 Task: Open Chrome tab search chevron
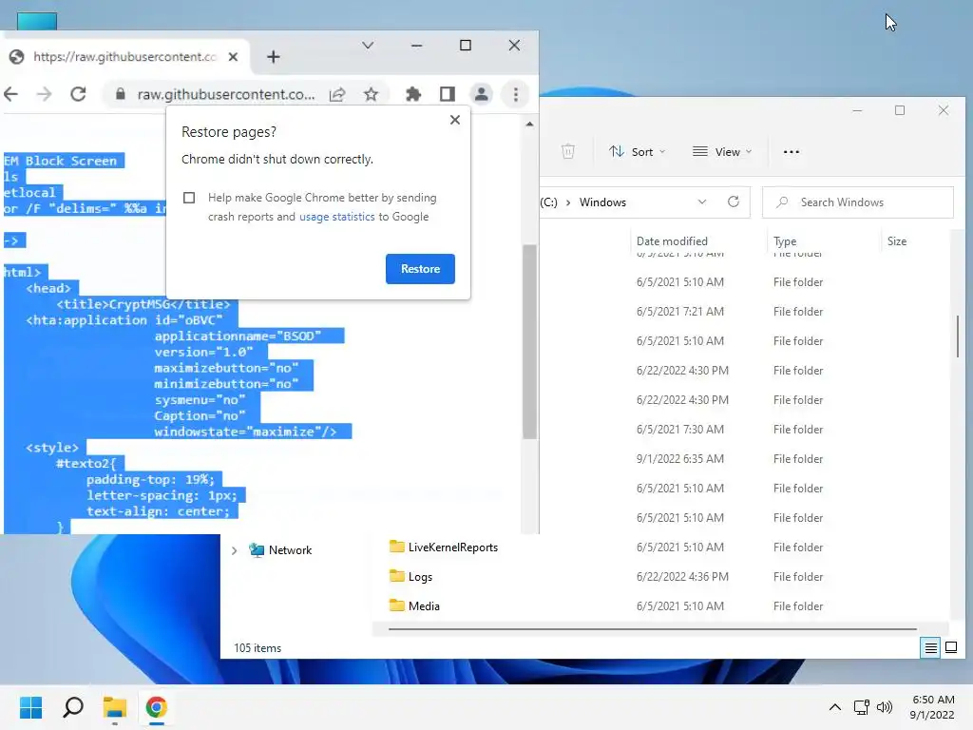click(x=368, y=46)
